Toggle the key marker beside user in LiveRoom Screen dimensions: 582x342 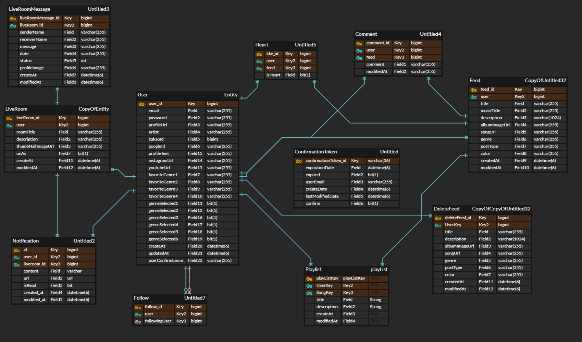pos(10,125)
